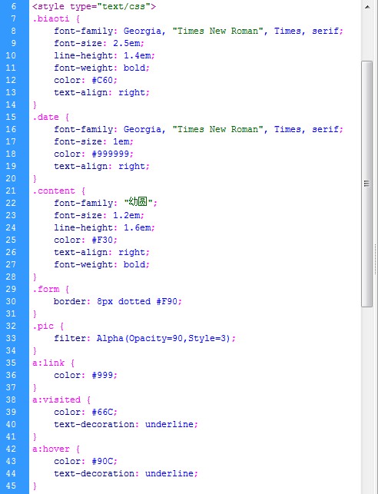Screen dimensions: 378x494
Task: Click the scrollbar up arrow button
Action: (x=367, y=7)
